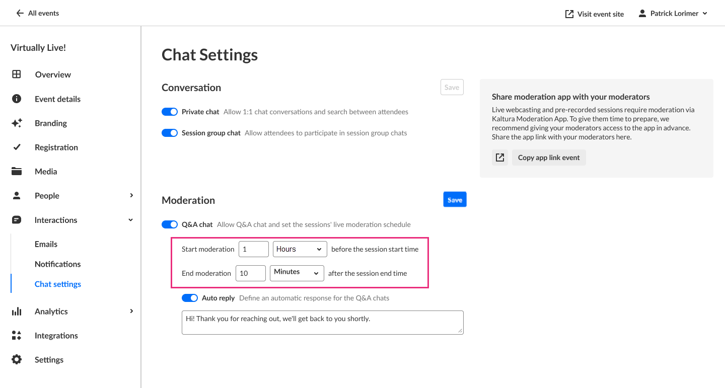Image resolution: width=725 pixels, height=388 pixels.
Task: Turn off Session group chat toggle
Action: tap(170, 133)
